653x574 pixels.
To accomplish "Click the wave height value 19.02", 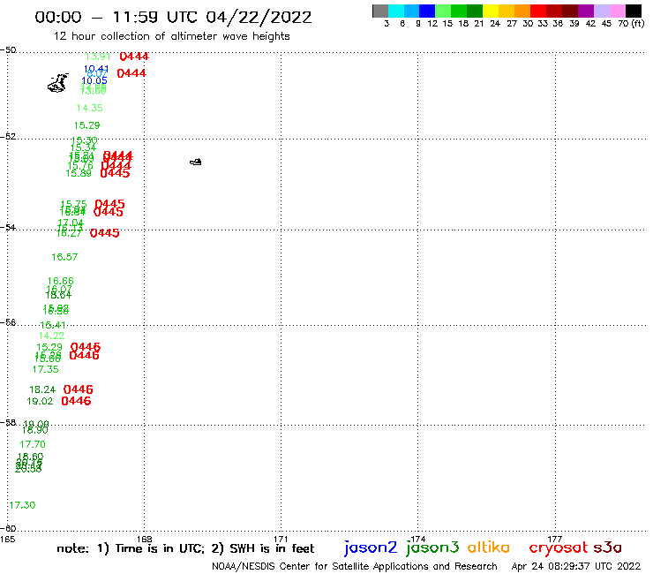I will pos(40,402).
